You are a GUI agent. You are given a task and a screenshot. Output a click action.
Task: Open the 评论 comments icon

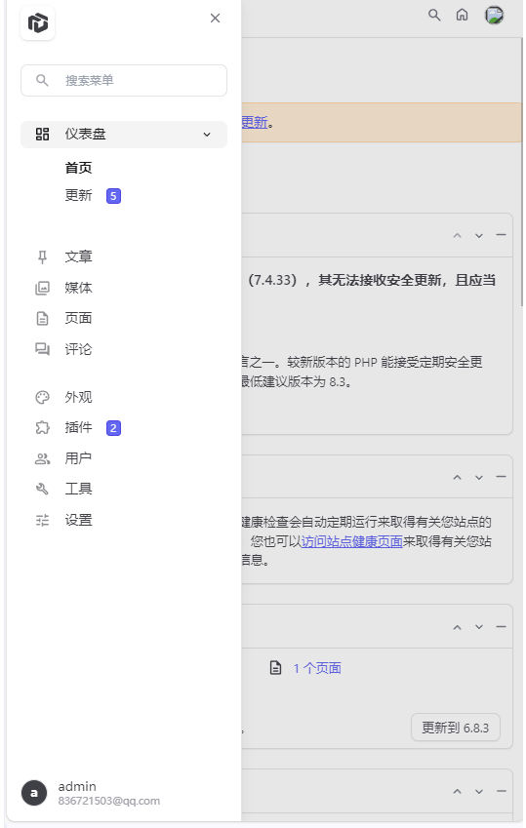pyautogui.click(x=42, y=349)
